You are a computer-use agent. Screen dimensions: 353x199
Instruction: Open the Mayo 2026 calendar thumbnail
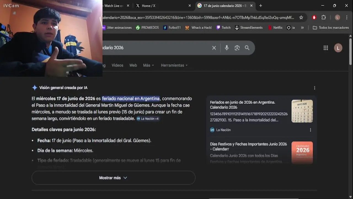[302, 111]
